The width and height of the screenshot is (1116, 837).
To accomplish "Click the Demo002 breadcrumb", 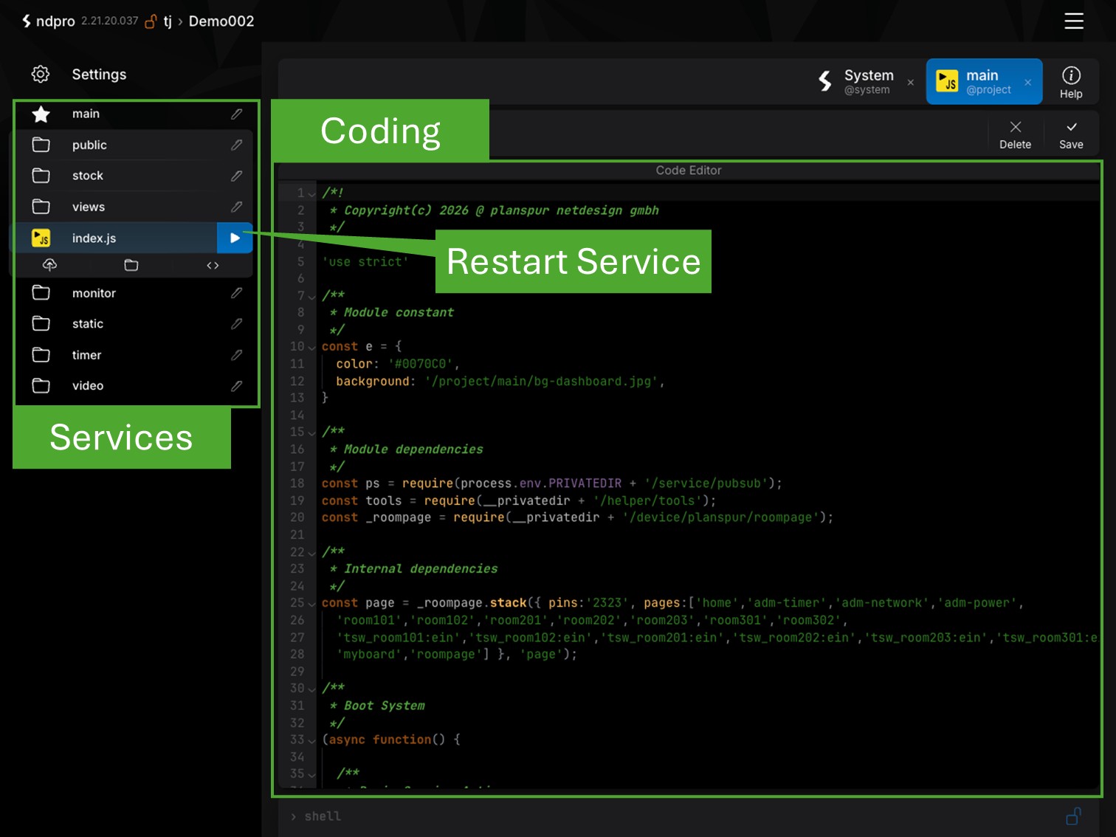I will [221, 21].
